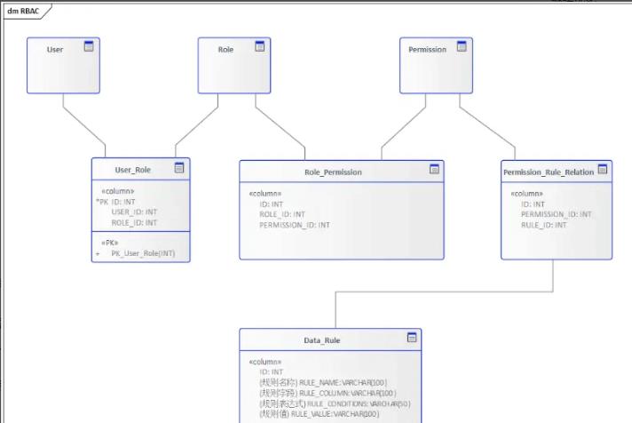The image size is (632, 423).
Task: Click the RULE_VALUE:VARCHAR(100) column row
Action: [x=320, y=414]
